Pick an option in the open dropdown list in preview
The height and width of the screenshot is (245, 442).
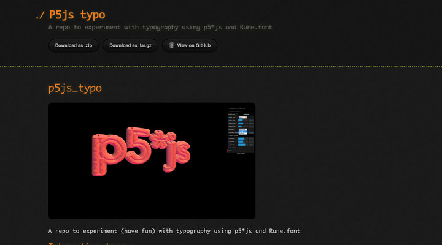click(242, 131)
